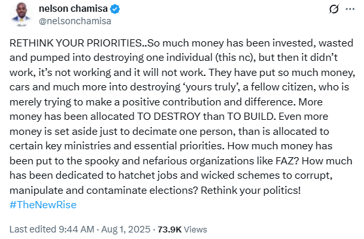
Task: Click the word FAZ in post
Action: [x=288, y=161]
